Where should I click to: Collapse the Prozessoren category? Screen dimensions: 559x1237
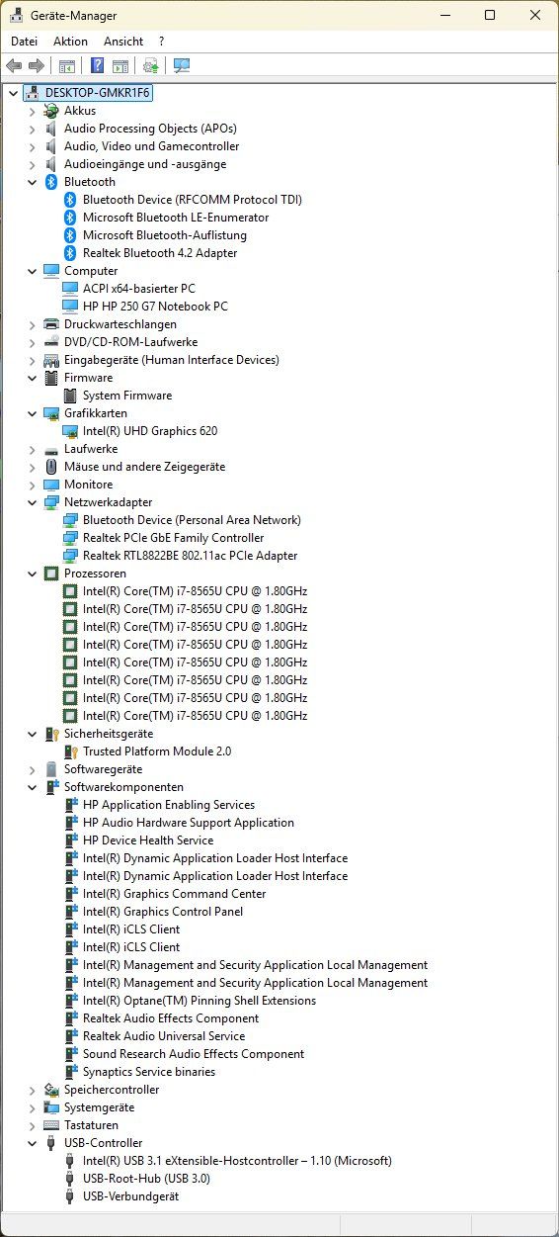32,574
